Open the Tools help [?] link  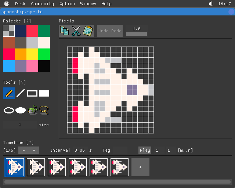(22, 82)
